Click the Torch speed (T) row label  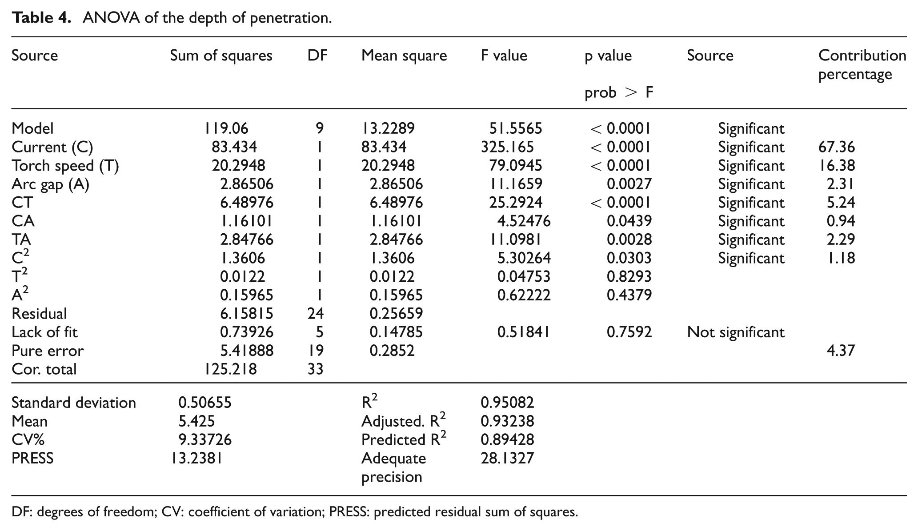[x=65, y=166]
